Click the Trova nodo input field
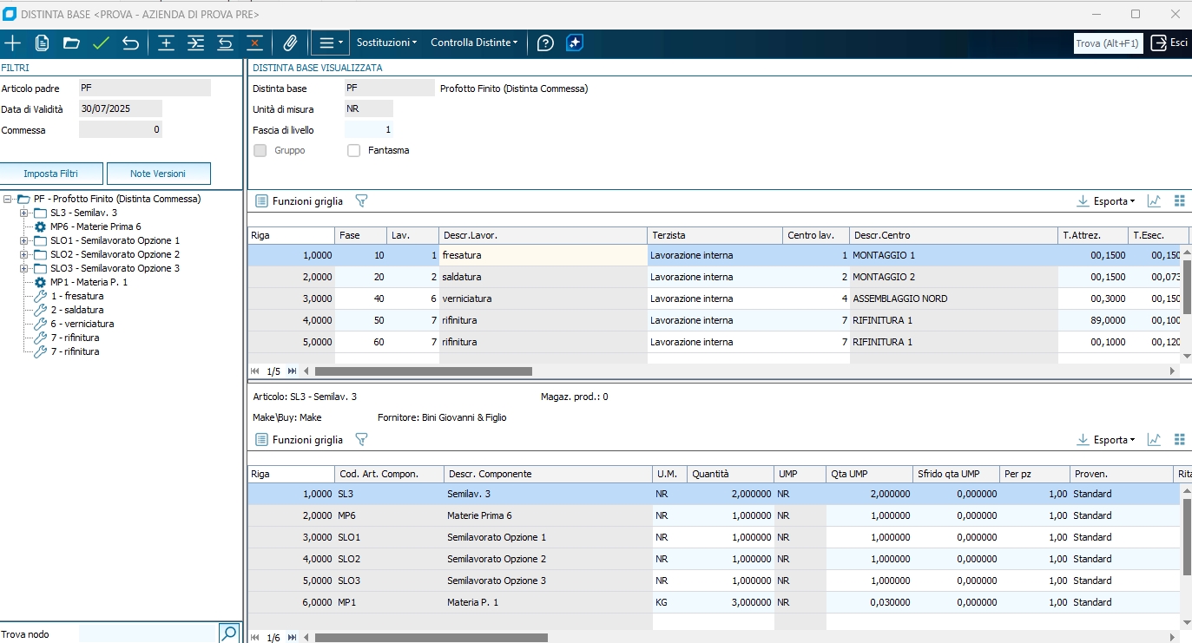 coord(147,633)
